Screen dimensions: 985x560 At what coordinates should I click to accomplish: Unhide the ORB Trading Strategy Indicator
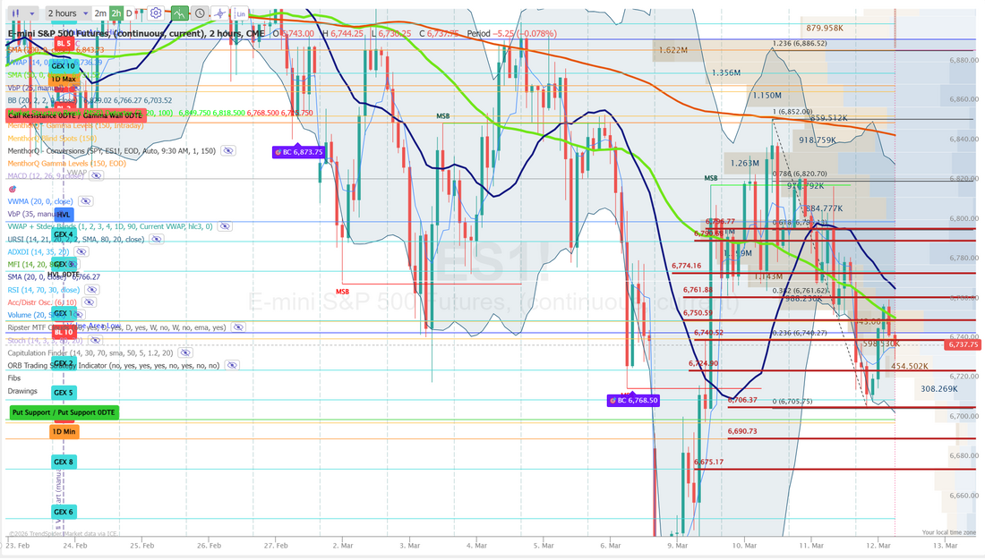pos(231,365)
